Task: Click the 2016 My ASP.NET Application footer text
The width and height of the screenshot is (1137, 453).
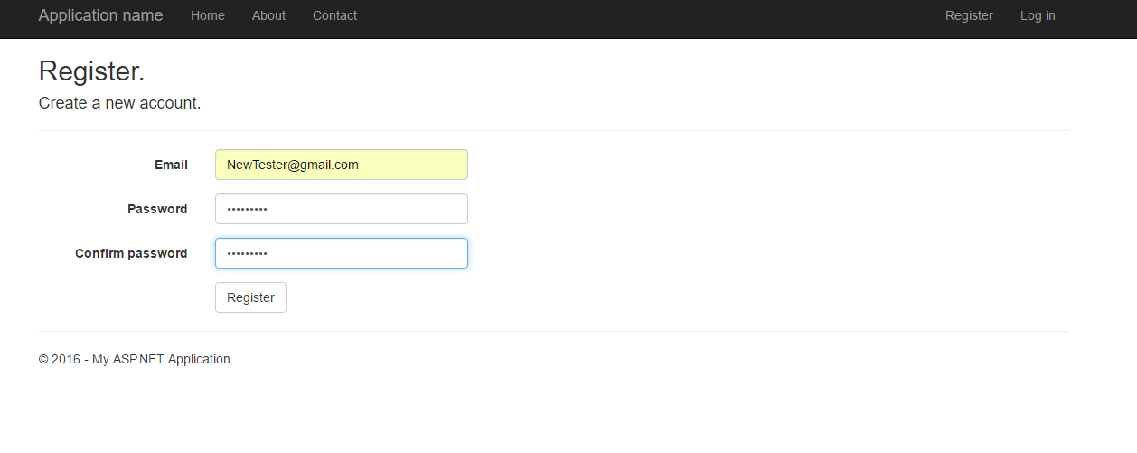Action: pos(134,359)
